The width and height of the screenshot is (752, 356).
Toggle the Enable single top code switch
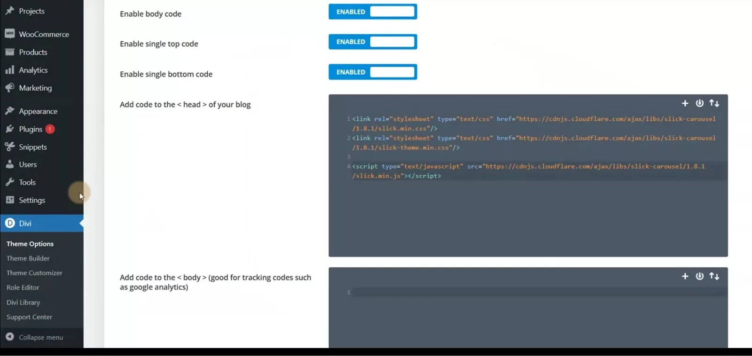click(373, 42)
